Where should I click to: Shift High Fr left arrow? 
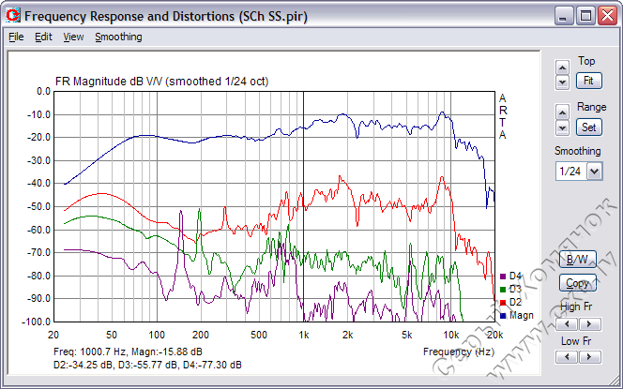tap(567, 324)
